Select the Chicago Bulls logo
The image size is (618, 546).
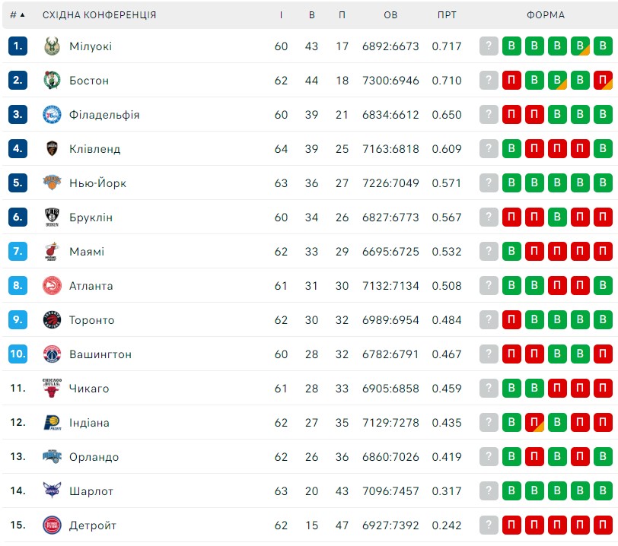[52, 388]
